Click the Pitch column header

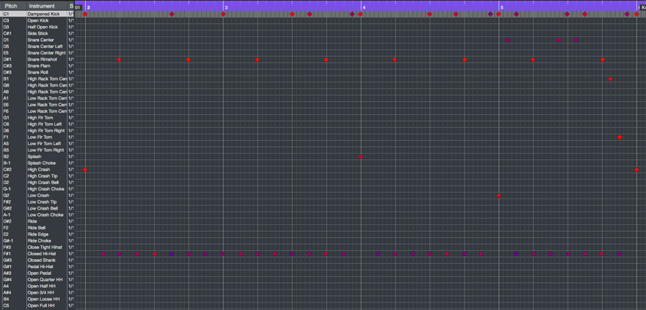click(x=12, y=5)
